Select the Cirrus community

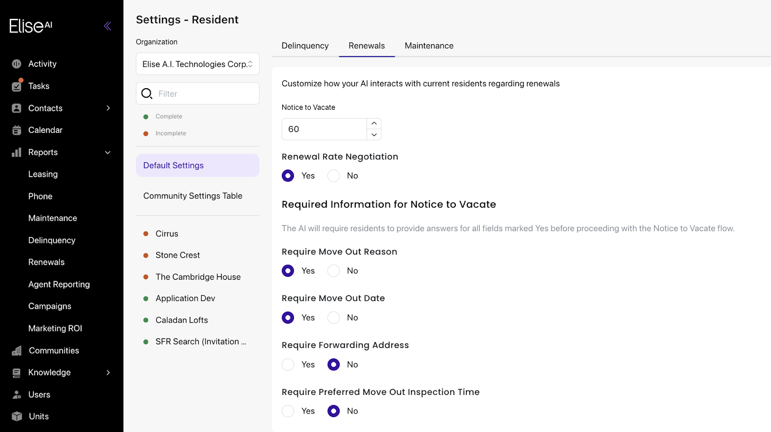[167, 234]
